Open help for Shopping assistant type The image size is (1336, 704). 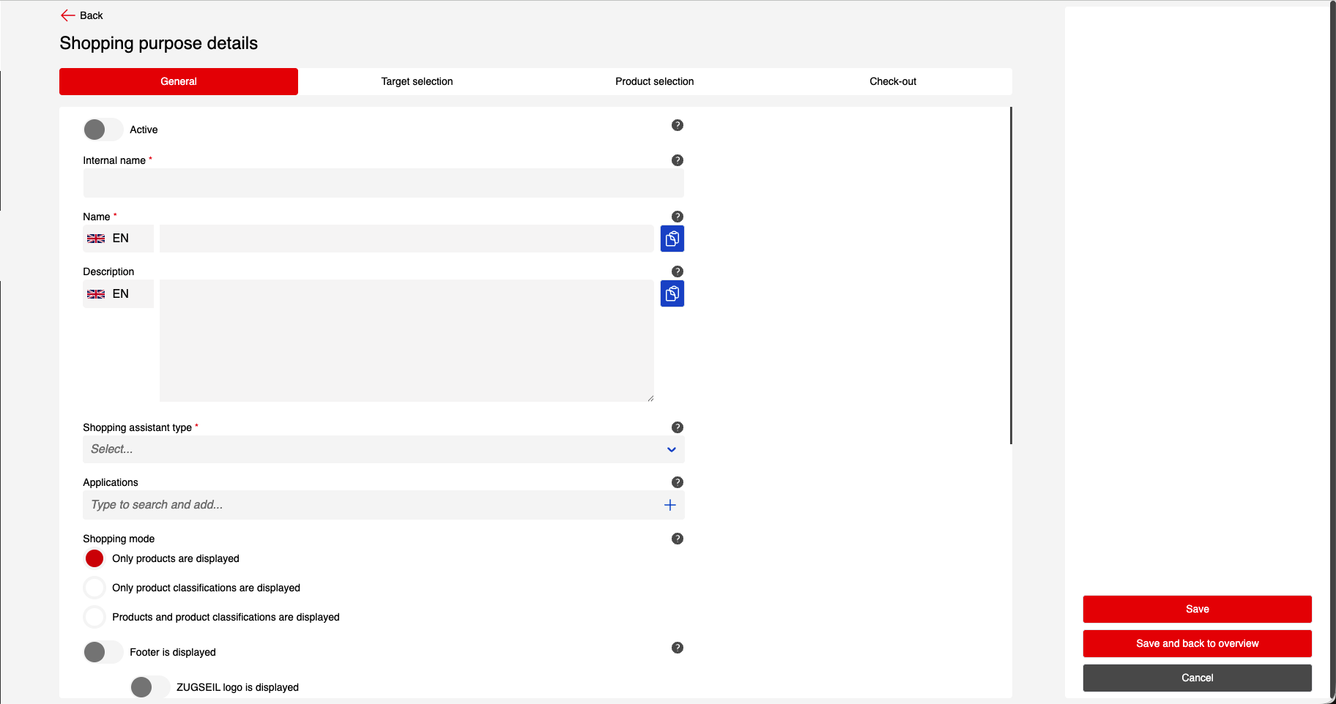(x=677, y=427)
